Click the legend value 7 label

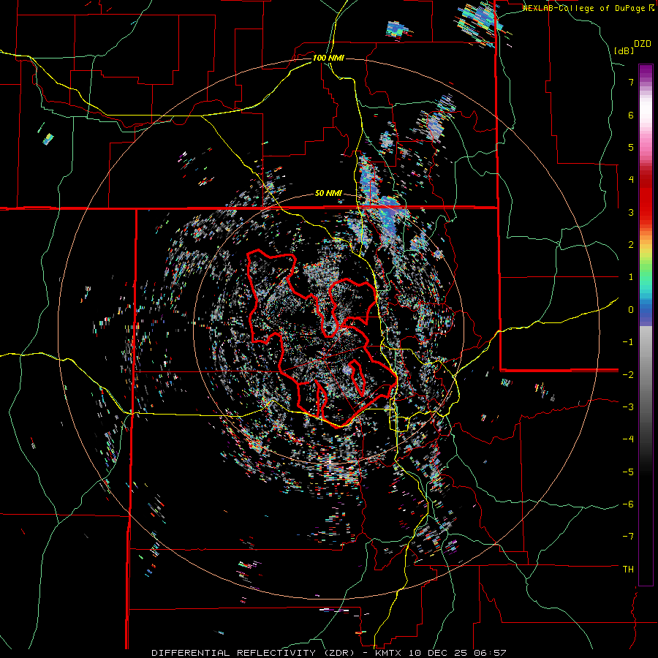click(x=631, y=82)
